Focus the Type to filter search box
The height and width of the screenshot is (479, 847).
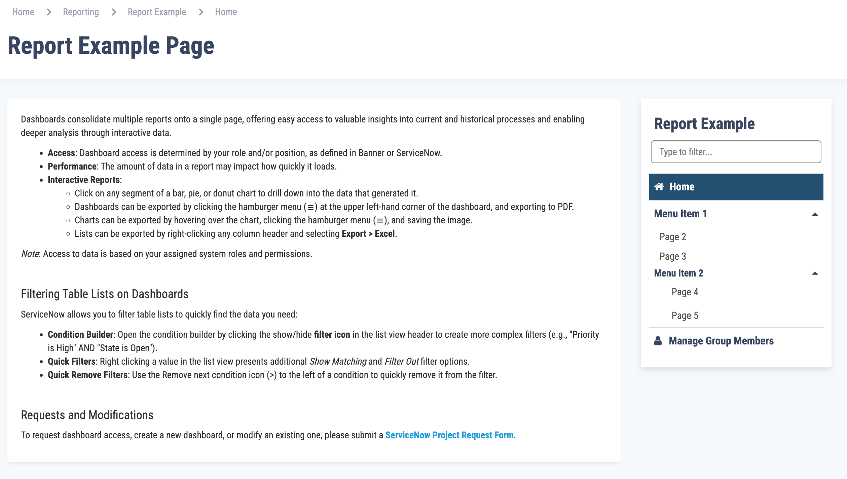coord(736,152)
